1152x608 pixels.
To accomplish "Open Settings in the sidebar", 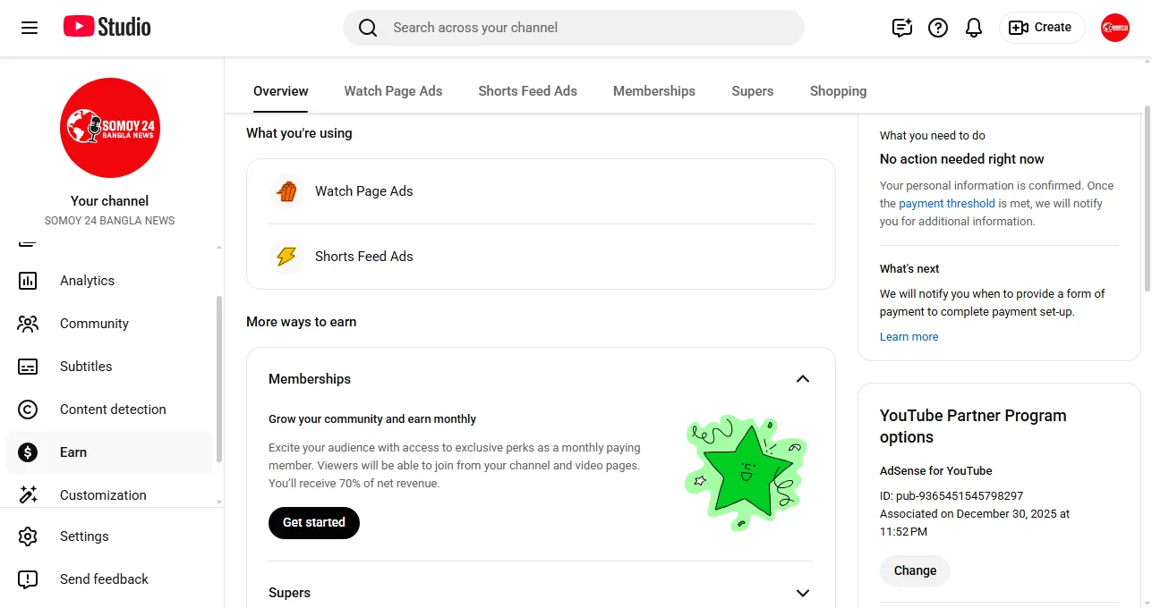I will click(110, 536).
